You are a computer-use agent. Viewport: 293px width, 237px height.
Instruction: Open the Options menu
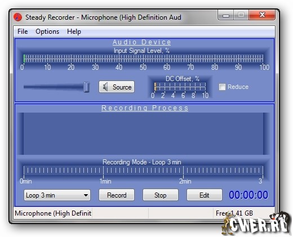click(x=47, y=32)
